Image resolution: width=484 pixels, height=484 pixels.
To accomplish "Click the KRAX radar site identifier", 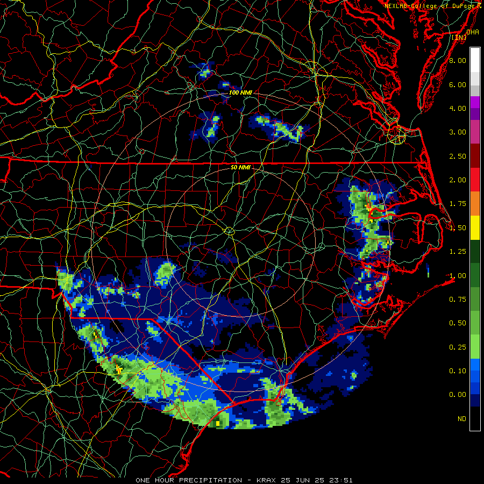I will (267, 480).
